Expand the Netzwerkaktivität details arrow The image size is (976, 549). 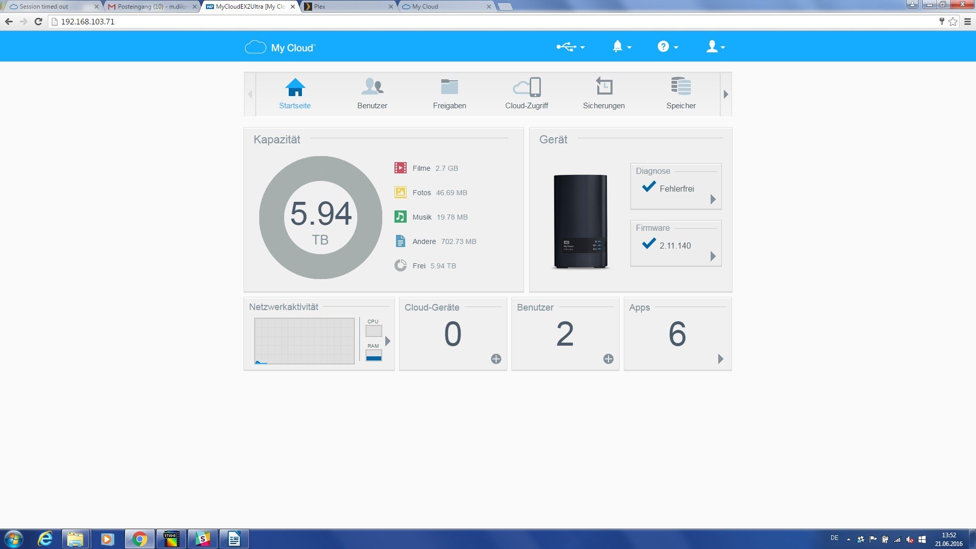coord(388,341)
